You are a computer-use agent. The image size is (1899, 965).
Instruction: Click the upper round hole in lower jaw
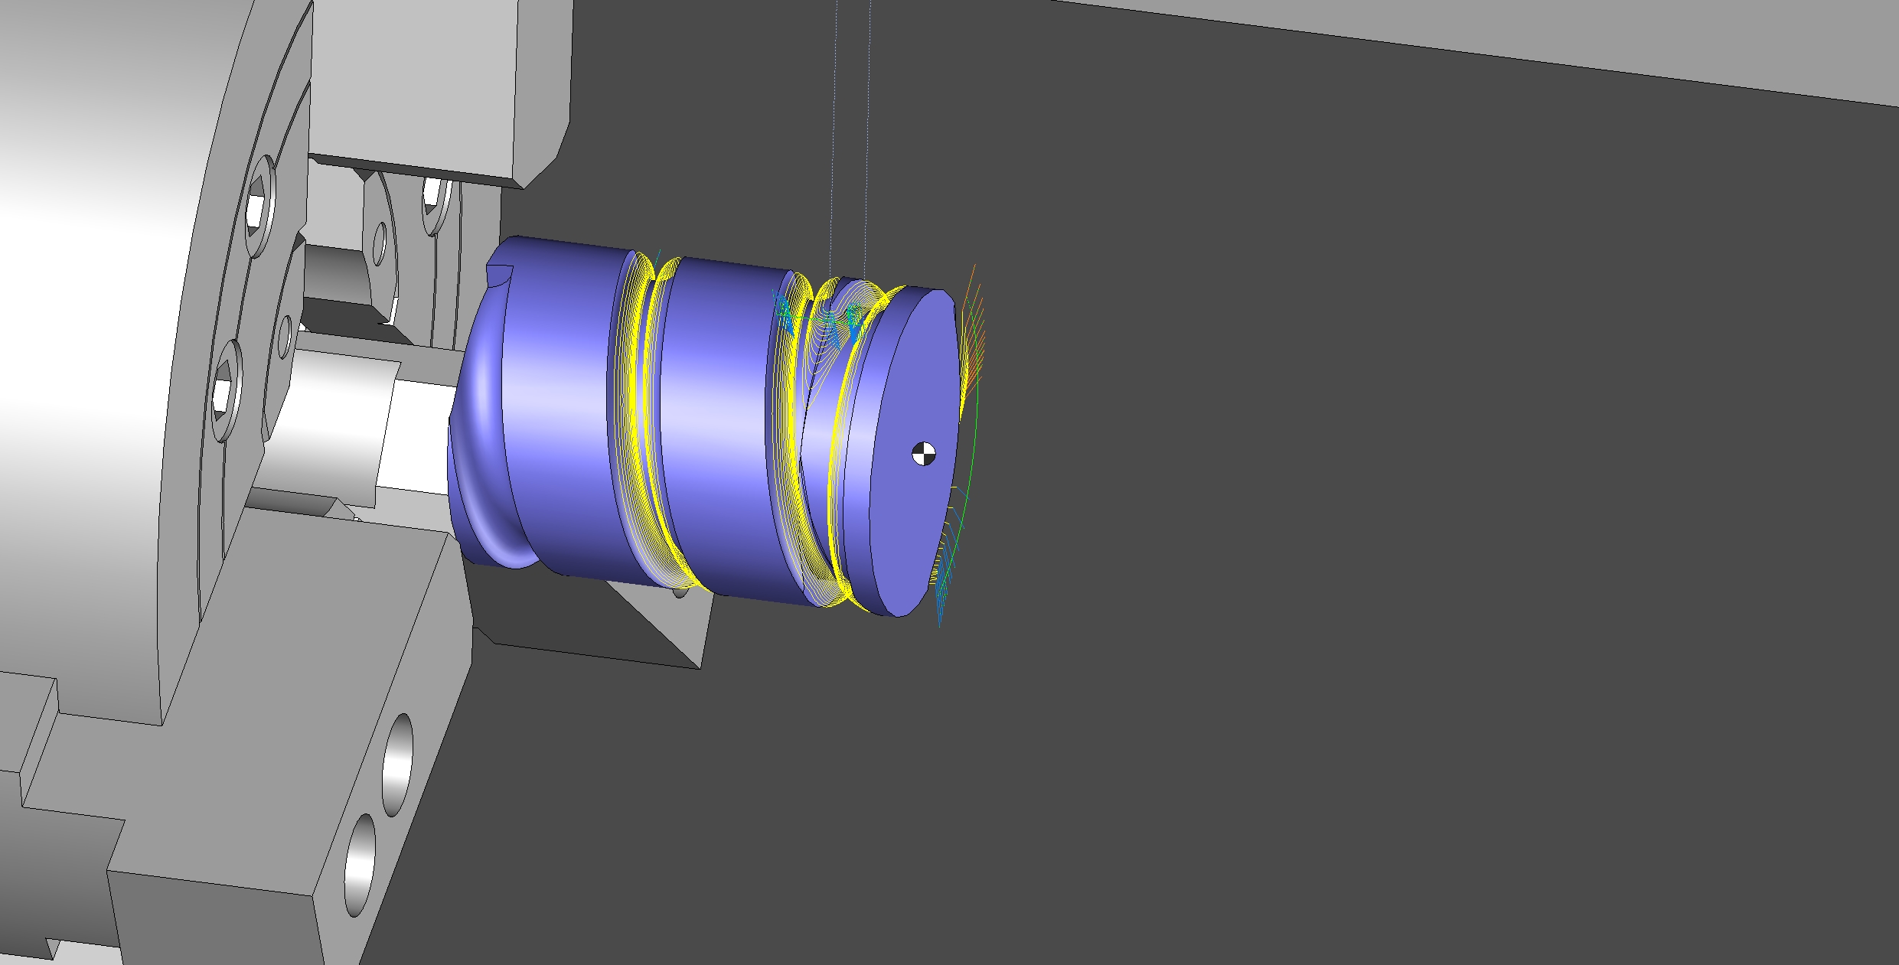tap(396, 765)
